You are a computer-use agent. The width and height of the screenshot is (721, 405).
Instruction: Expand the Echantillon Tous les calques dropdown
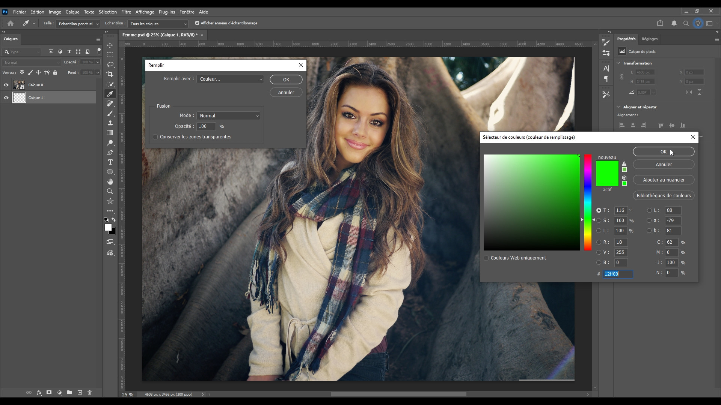(158, 24)
